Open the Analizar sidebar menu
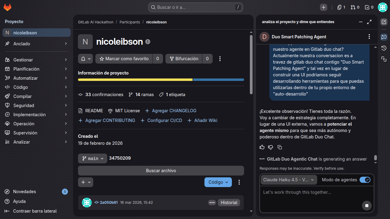The image size is (390, 219). click(x=37, y=142)
